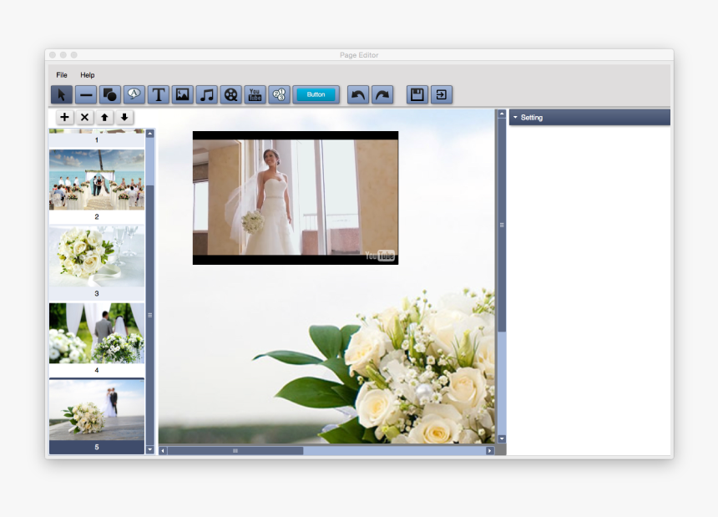Screen dimensions: 718x517
Task: Select page 3 thumbnail in sidebar
Action: point(96,255)
